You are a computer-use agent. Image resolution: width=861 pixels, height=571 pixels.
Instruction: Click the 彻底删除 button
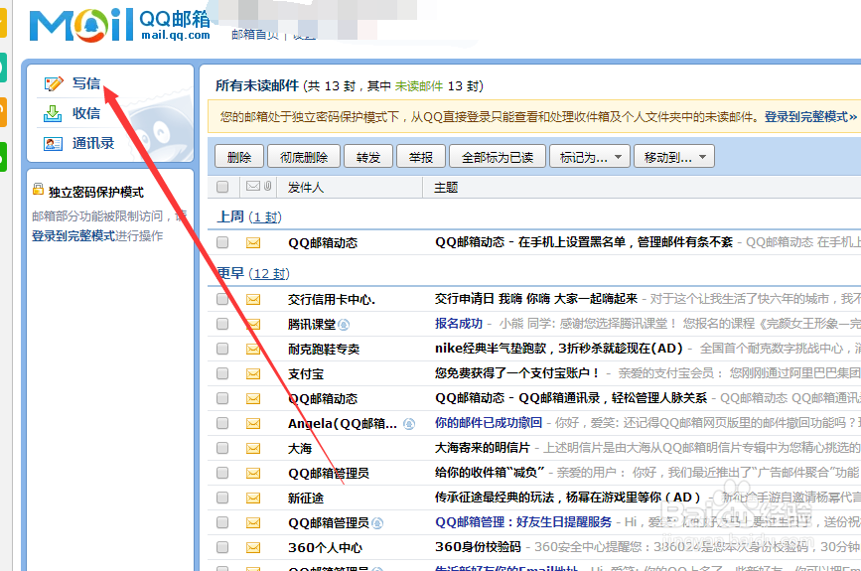click(x=304, y=157)
